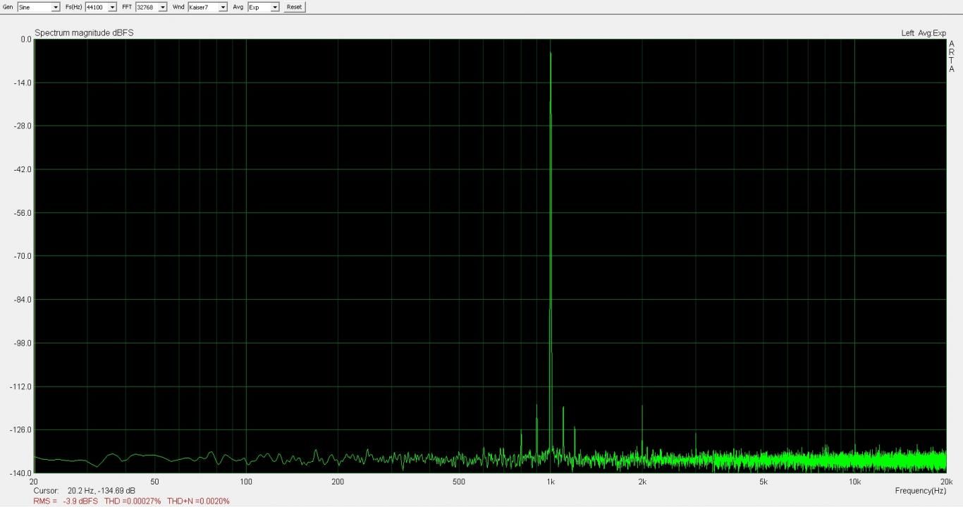The height and width of the screenshot is (507, 963).
Task: Click the 2k frequency axis label
Action: click(642, 482)
